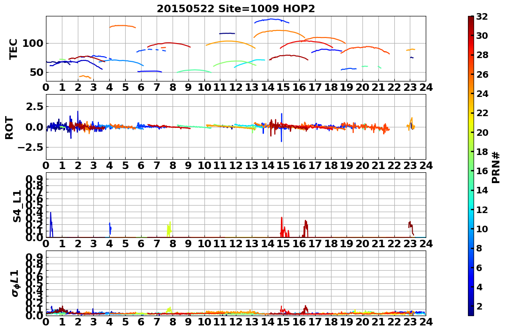Click the σφL1 y-axis label
The image size is (505, 332).
coord(15,283)
